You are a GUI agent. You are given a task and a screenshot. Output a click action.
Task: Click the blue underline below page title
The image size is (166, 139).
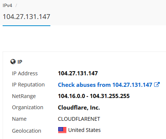point(26,26)
